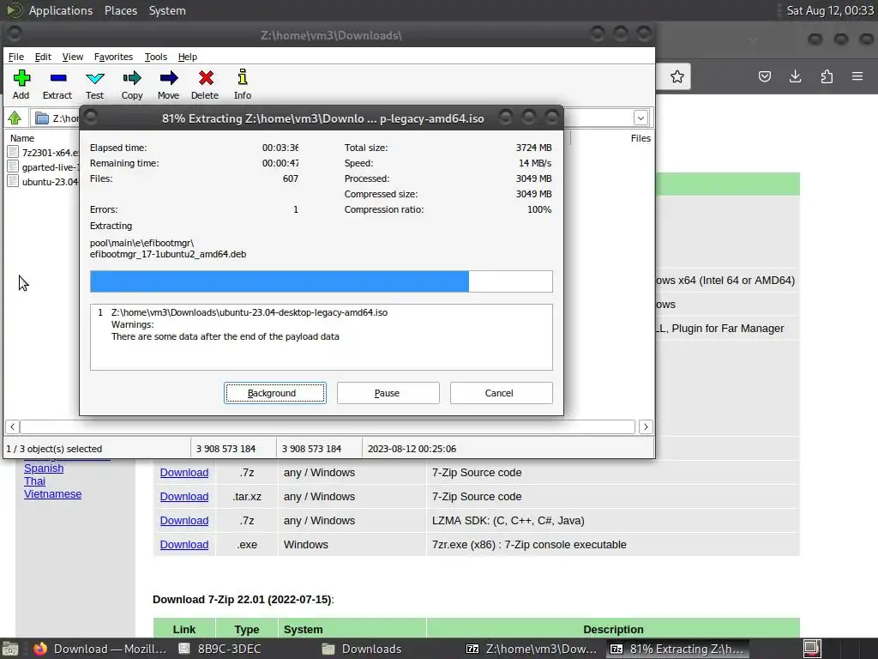
Task: Open the Favorites menu
Action: (114, 57)
